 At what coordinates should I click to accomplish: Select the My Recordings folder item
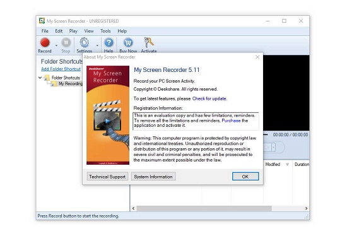coord(70,83)
